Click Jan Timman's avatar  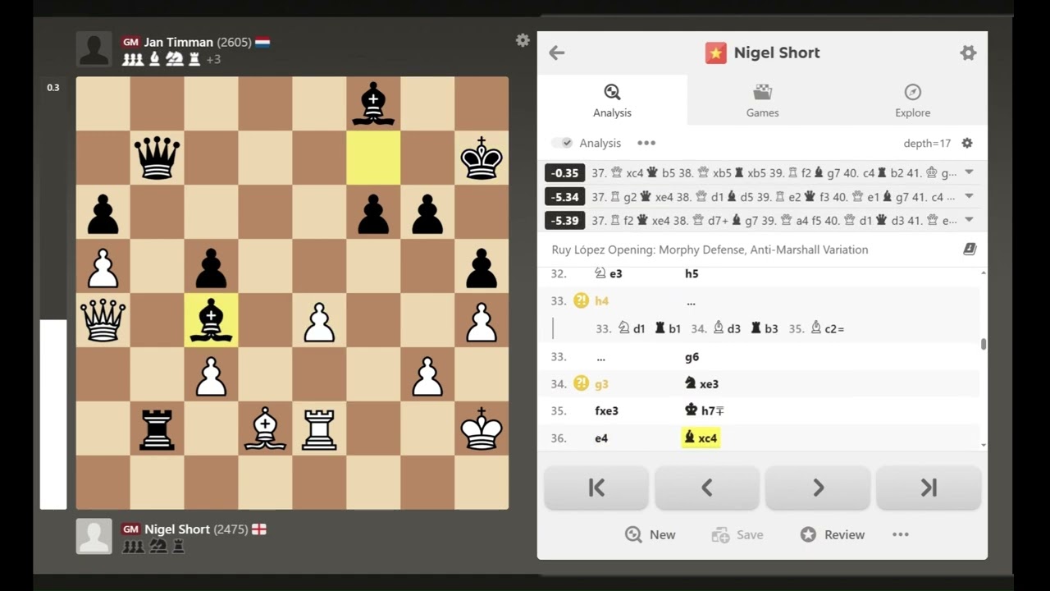click(x=94, y=49)
